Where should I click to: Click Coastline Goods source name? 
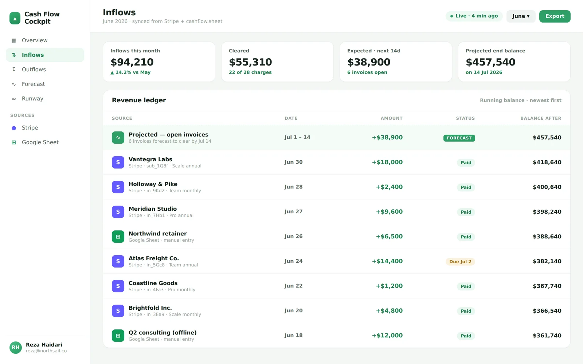click(153, 283)
